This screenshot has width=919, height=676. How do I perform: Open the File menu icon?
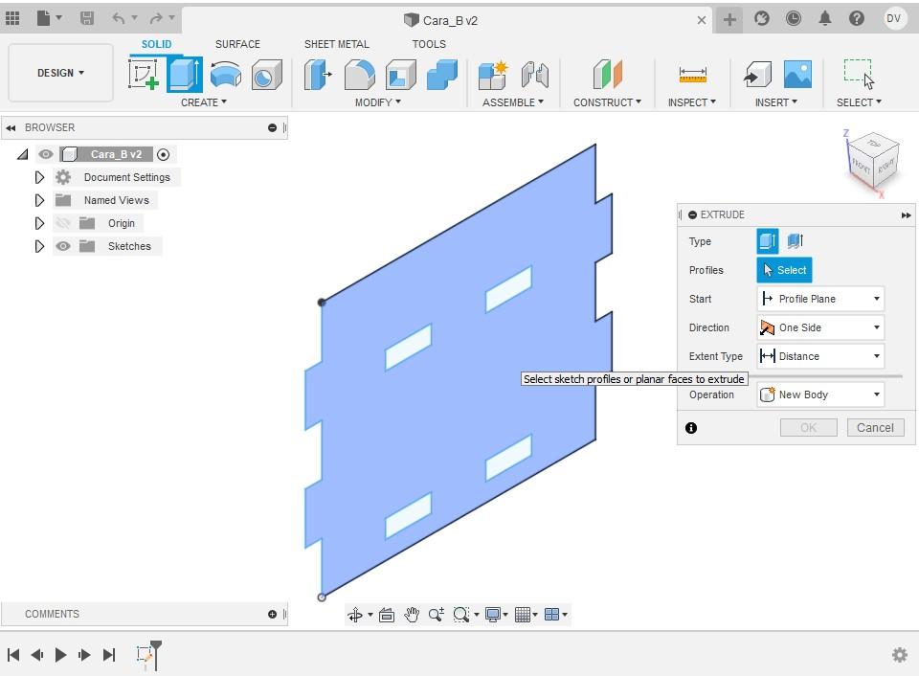(44, 18)
